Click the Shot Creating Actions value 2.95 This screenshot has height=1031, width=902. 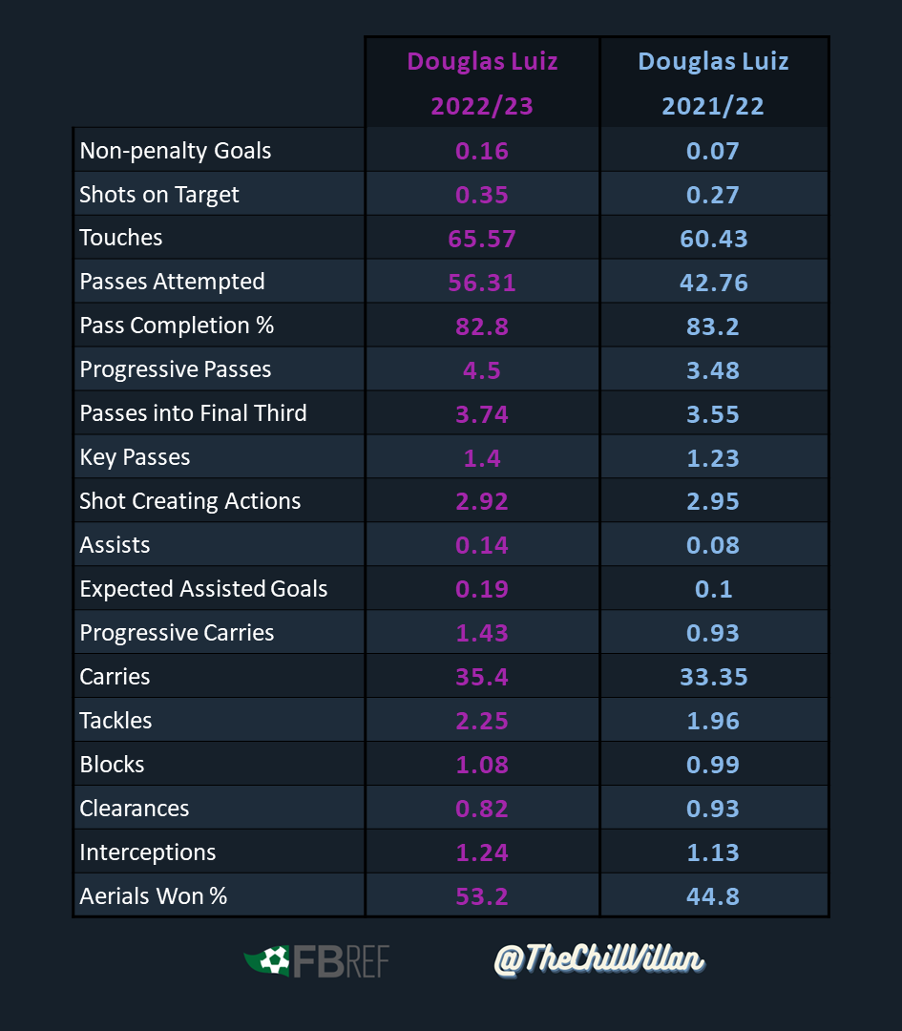[713, 502]
